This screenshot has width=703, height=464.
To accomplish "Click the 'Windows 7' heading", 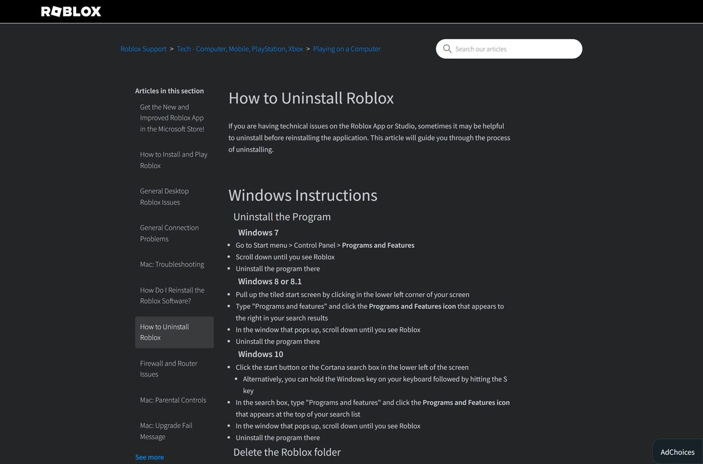I will point(258,233).
